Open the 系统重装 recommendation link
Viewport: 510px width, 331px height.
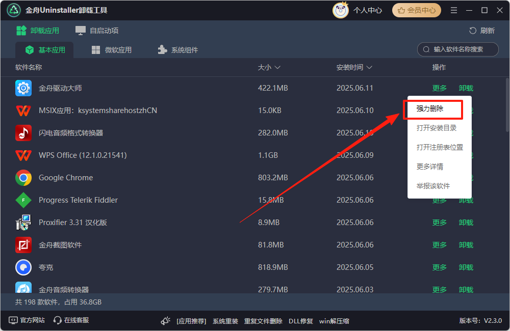(x=225, y=321)
